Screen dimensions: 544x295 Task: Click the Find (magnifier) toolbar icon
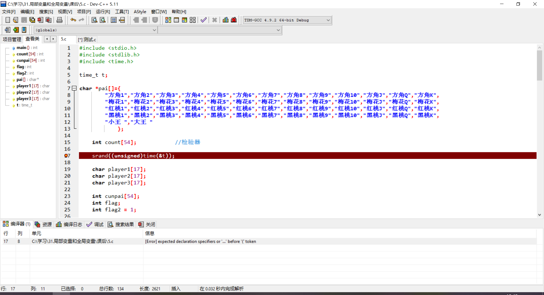94,20
